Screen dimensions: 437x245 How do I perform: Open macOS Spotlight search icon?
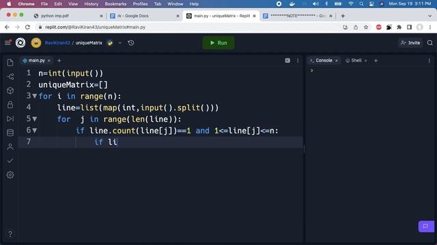[x=361, y=4]
